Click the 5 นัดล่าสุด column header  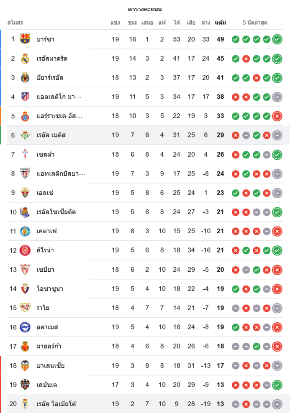coord(255,23)
